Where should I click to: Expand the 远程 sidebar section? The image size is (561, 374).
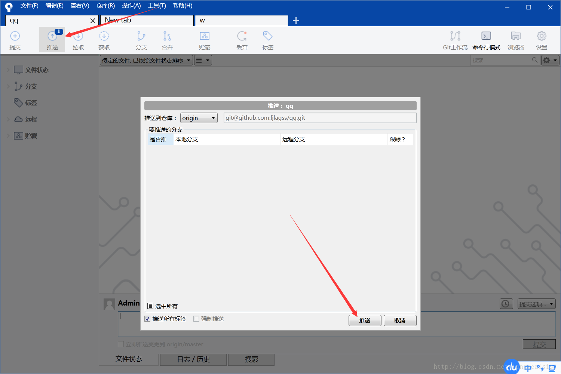pos(8,119)
